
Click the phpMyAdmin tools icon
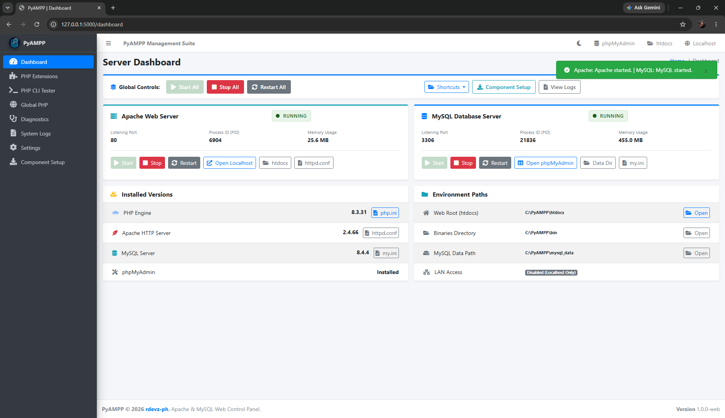point(115,272)
